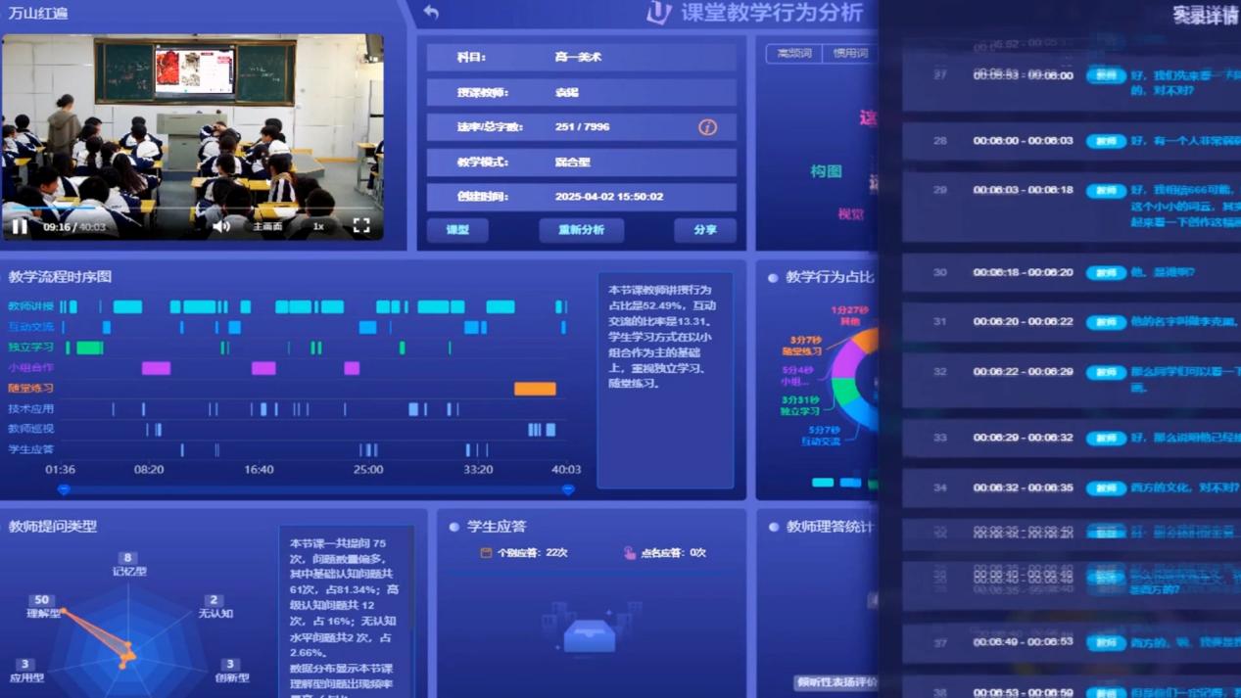Click the 小组合作 row label

30,368
